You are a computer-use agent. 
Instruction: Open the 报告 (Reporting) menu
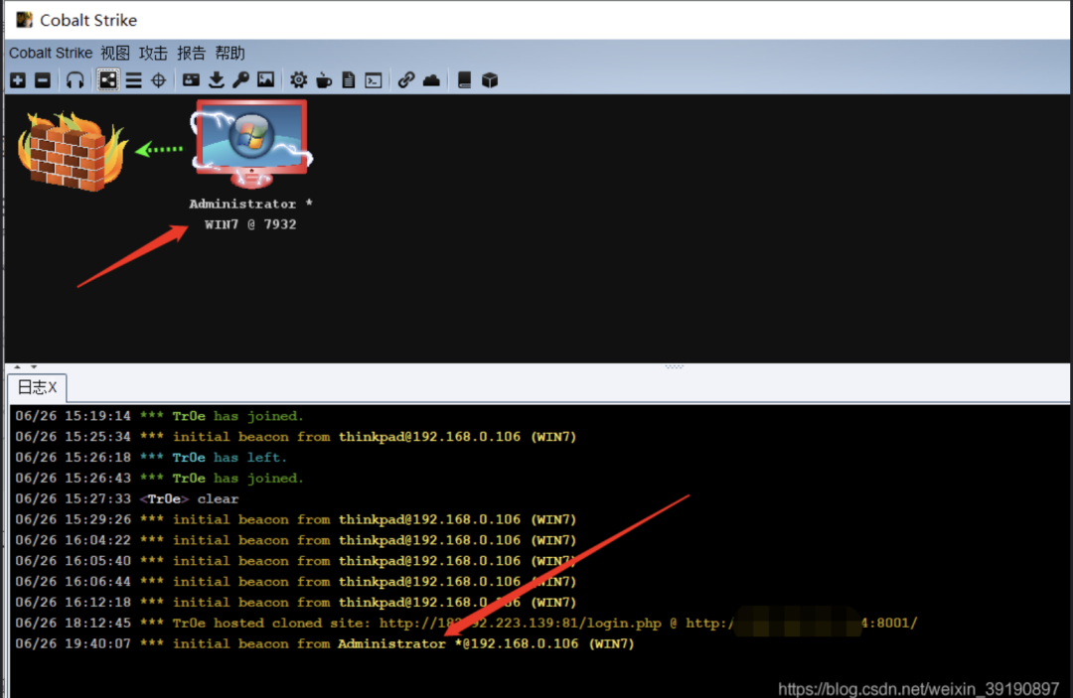tap(191, 54)
